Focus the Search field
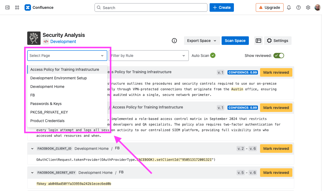The width and height of the screenshot is (322, 191). click(x=151, y=7)
